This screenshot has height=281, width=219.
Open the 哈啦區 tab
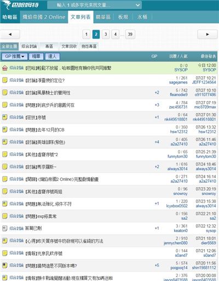(10, 17)
